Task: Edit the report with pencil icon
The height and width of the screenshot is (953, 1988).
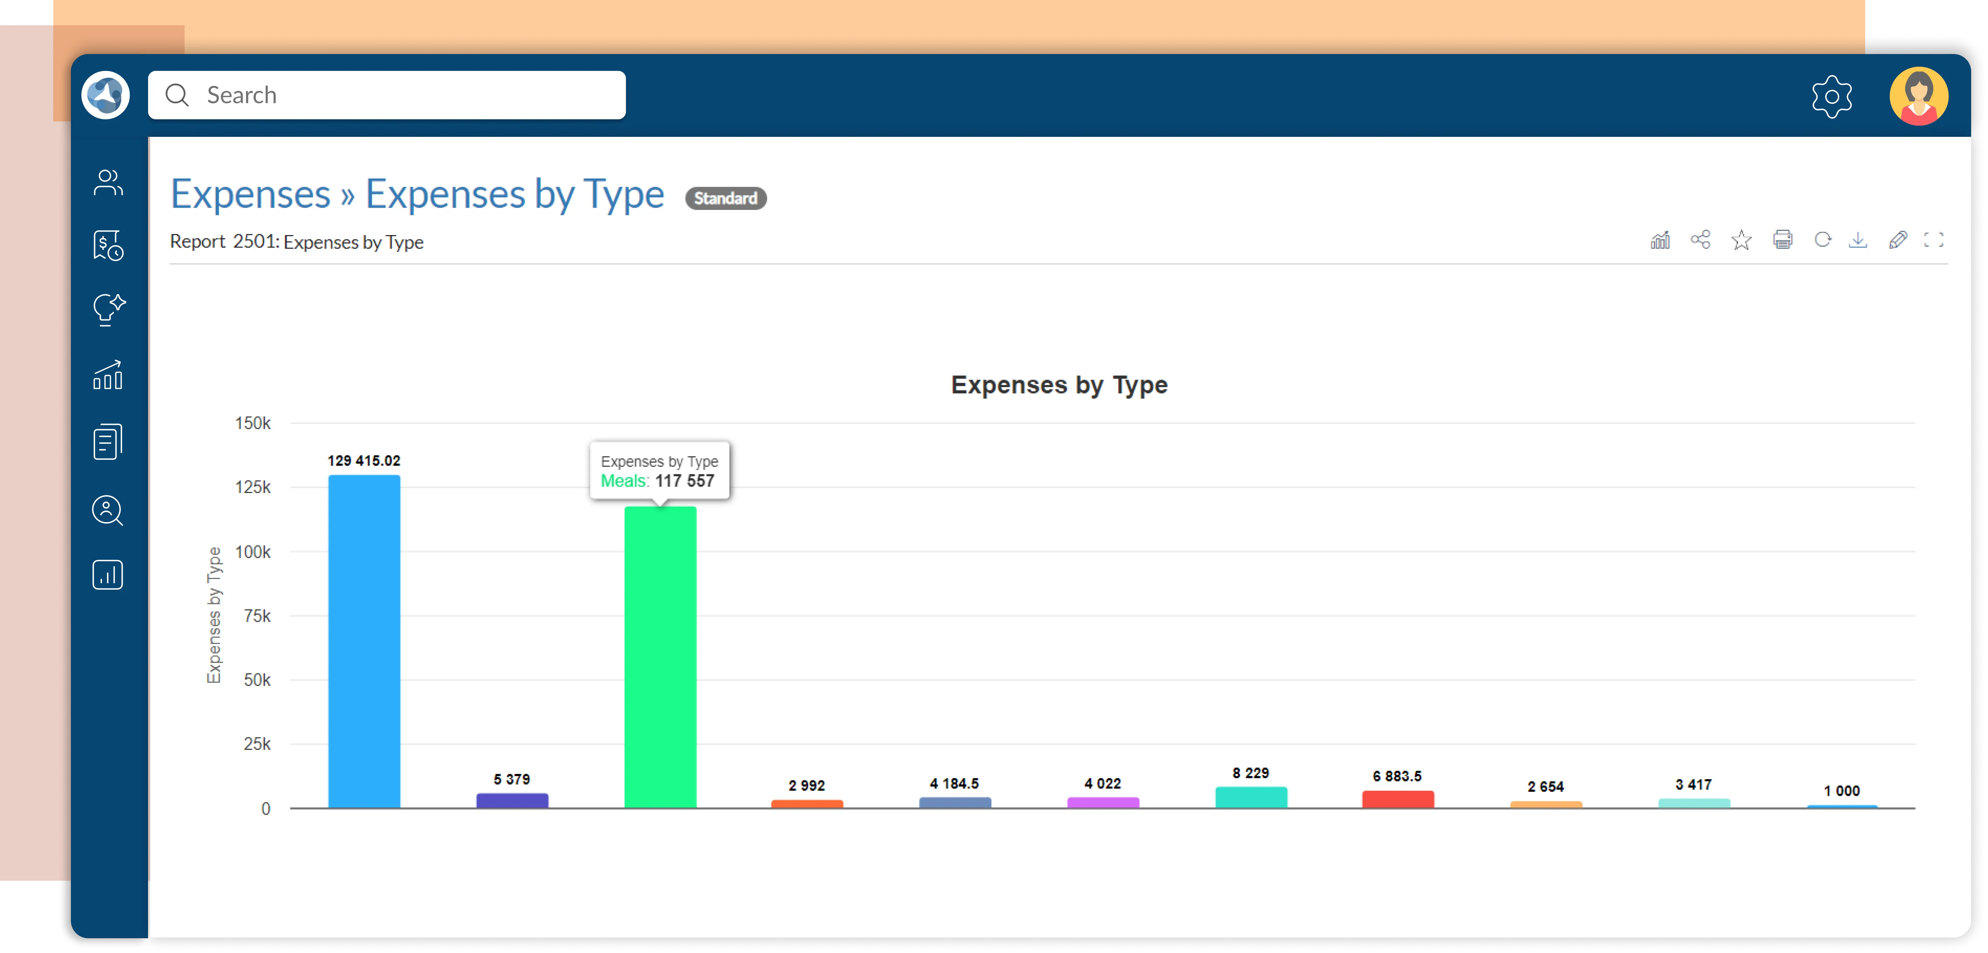Action: coord(1898,240)
